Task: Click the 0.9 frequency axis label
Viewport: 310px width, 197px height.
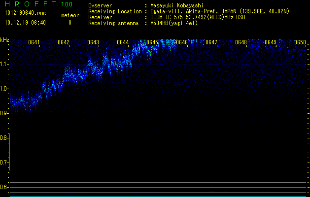Action: (5, 113)
